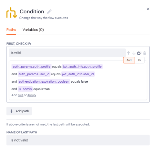Click the orange Condition branch icon
The image size is (155, 151).
pyautogui.click(x=11, y=13)
